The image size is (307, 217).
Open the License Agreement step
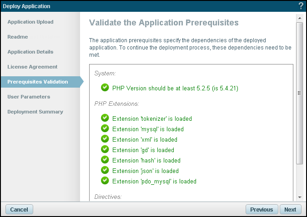coord(32,67)
